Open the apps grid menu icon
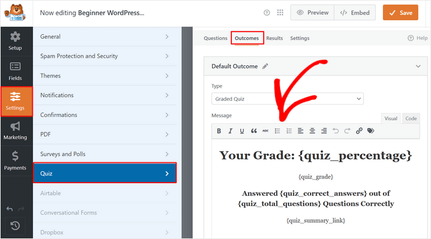 pos(280,13)
